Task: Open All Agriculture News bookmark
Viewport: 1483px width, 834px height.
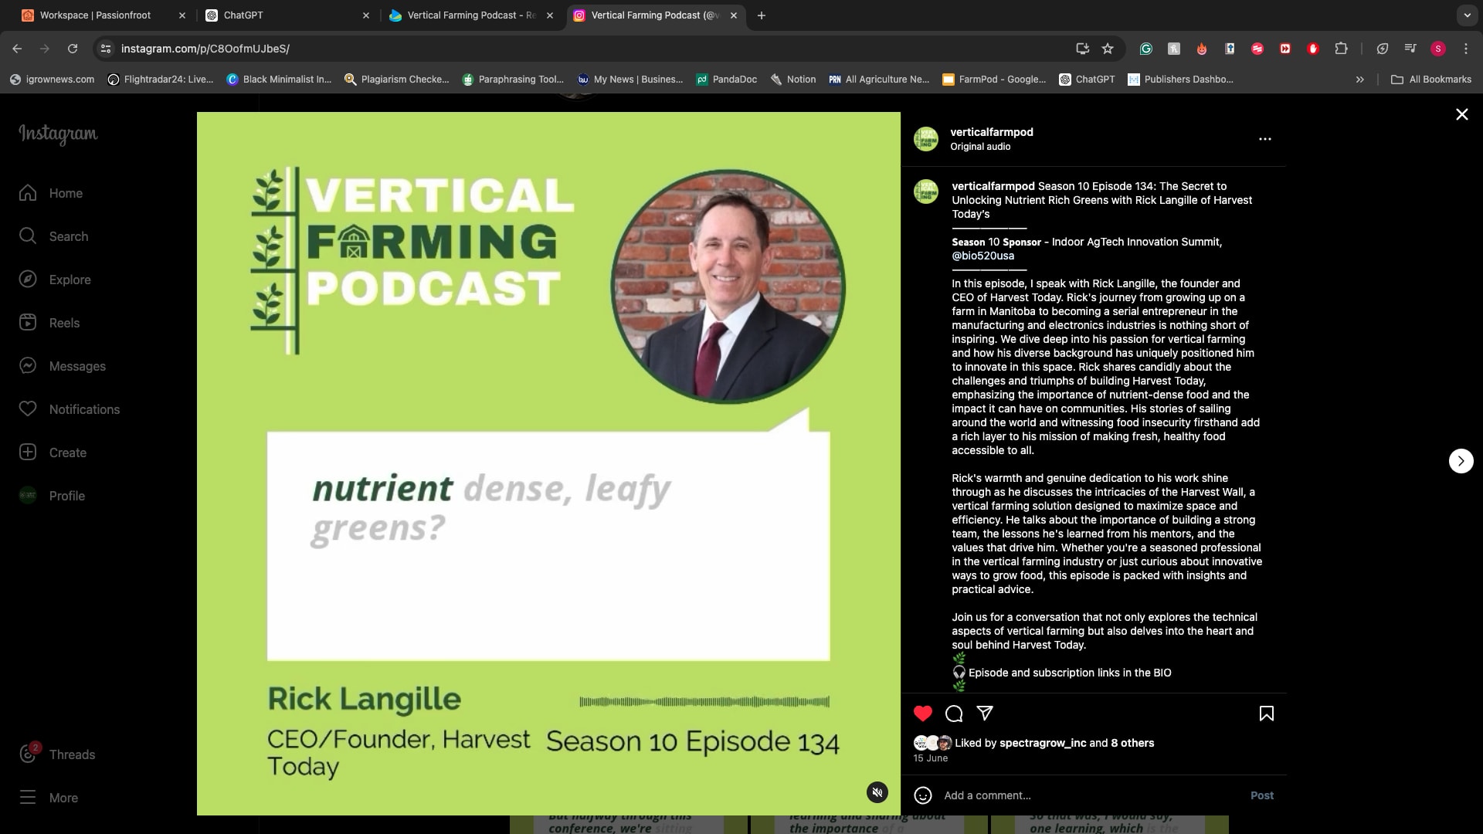Action: coord(879,80)
